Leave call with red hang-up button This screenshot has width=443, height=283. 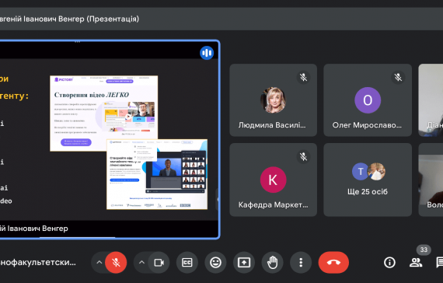(x=333, y=263)
